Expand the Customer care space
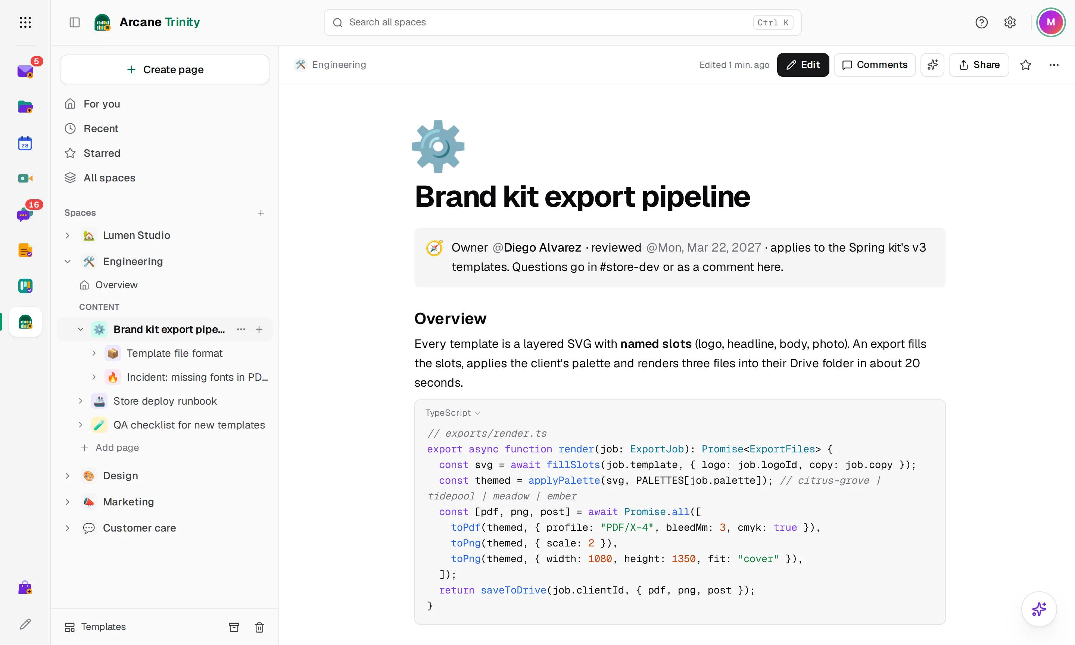The height and width of the screenshot is (645, 1075). coord(67,528)
